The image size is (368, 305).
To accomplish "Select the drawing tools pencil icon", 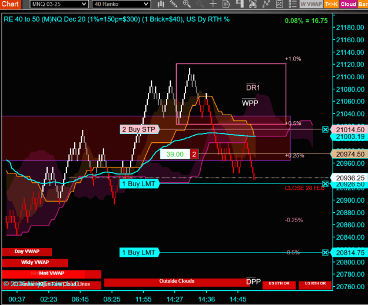I will 174,4.
